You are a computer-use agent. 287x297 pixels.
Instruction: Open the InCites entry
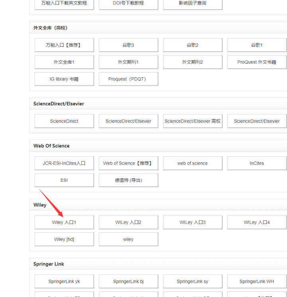[257, 163]
